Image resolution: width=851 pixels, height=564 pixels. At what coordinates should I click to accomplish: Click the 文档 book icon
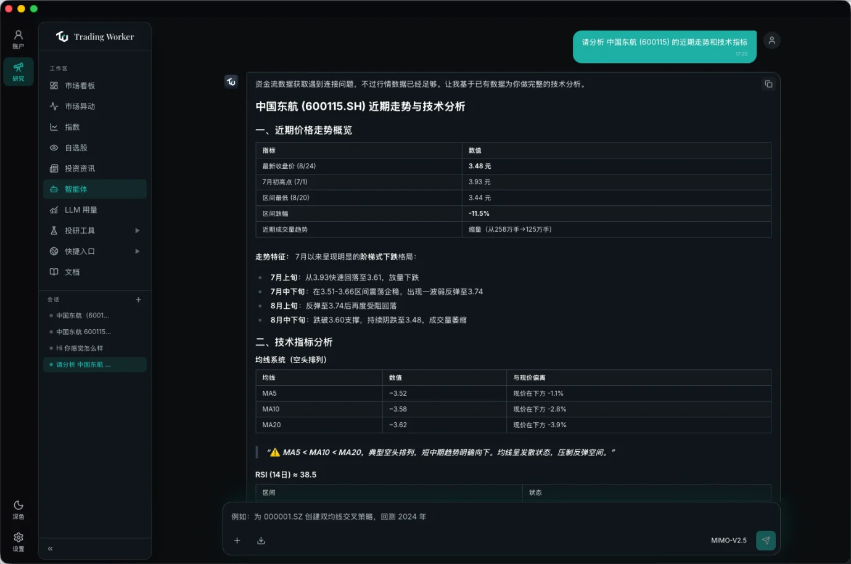(54, 272)
